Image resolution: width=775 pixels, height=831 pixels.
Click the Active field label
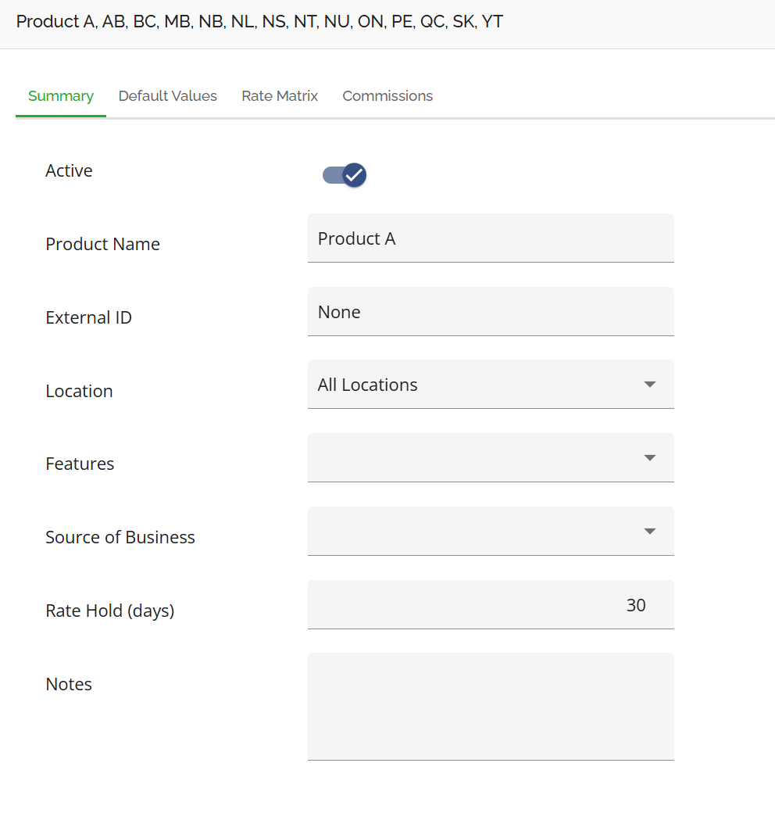click(69, 170)
